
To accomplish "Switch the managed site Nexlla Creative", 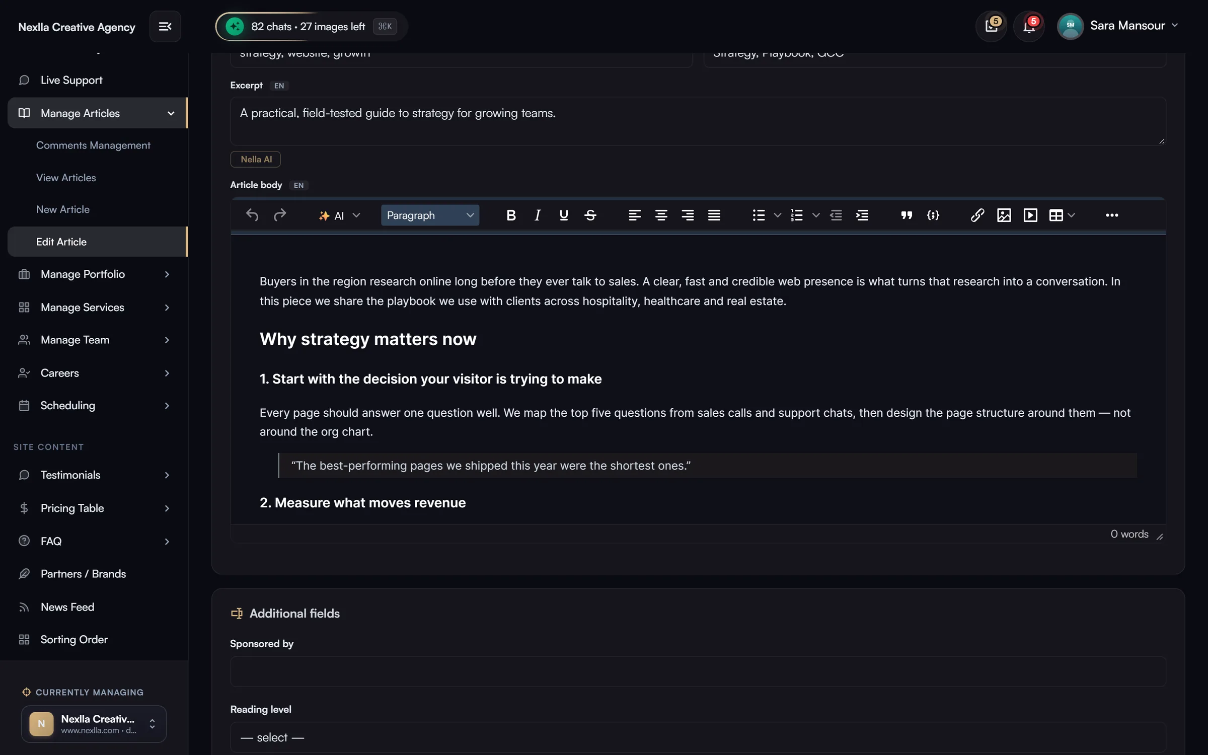I will (94, 724).
